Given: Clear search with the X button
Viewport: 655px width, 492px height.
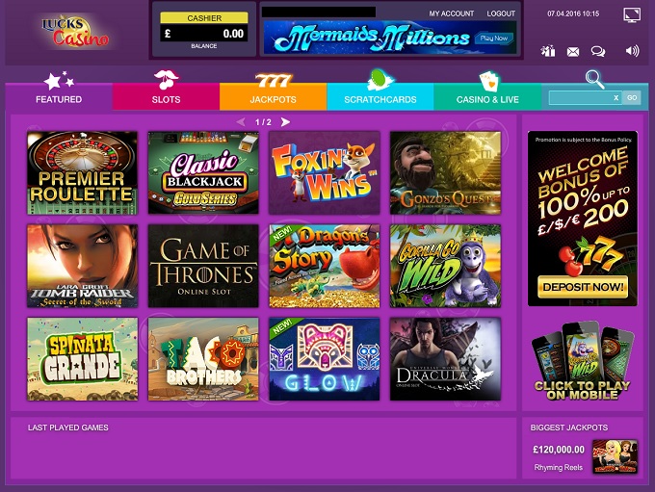Looking at the screenshot, I should 616,98.
